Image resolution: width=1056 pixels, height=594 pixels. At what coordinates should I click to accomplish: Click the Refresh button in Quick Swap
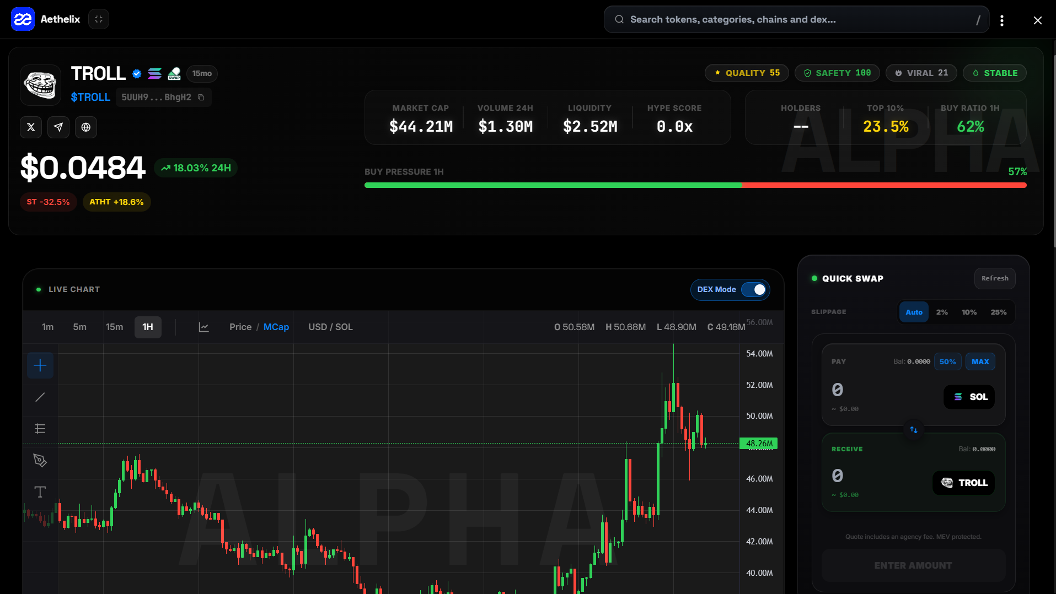pyautogui.click(x=995, y=279)
